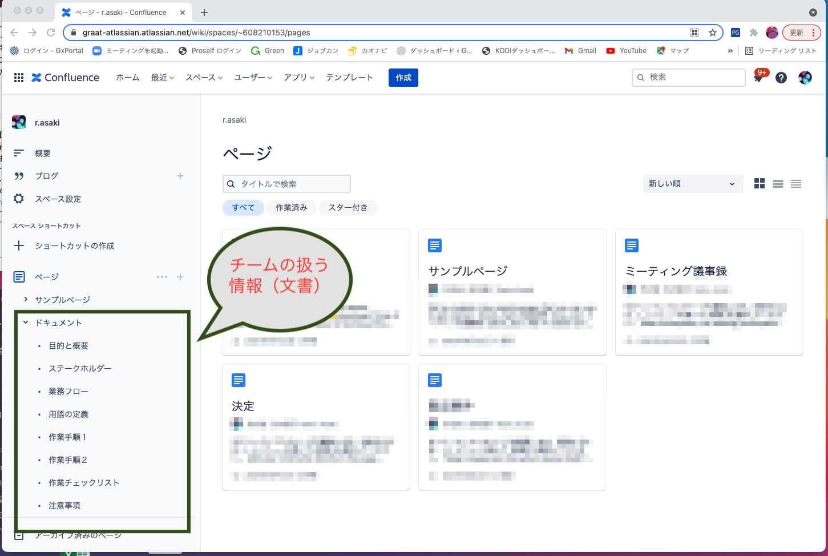Open the help question mark icon
The width and height of the screenshot is (828, 556).
(781, 78)
